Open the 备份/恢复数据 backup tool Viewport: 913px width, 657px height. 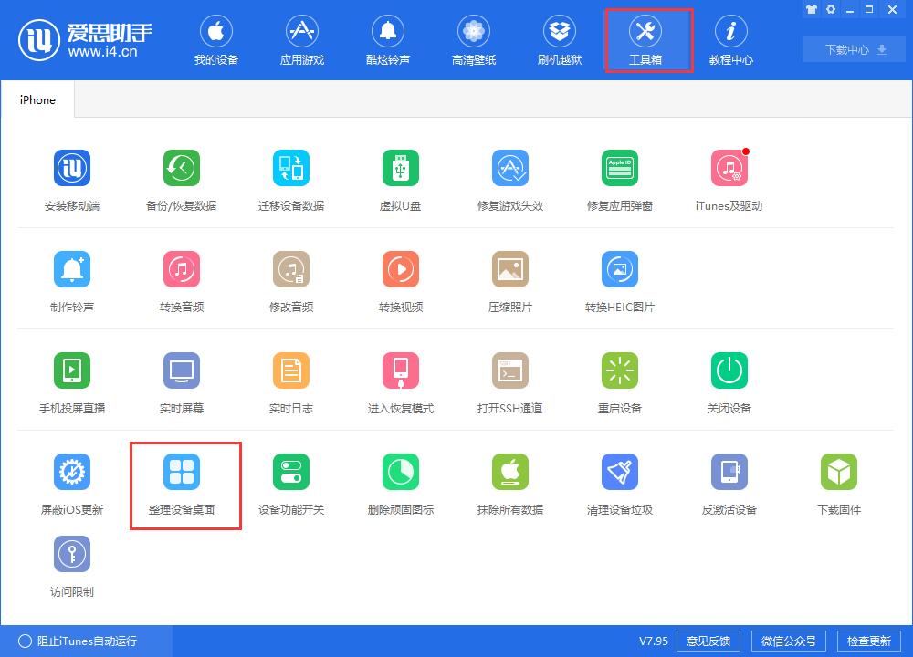tap(182, 177)
